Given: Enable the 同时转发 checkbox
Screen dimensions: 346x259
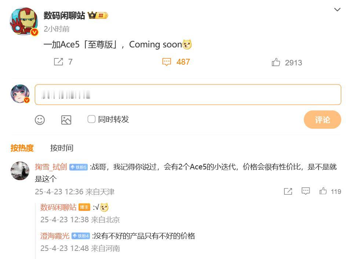Looking at the screenshot, I should (x=91, y=119).
